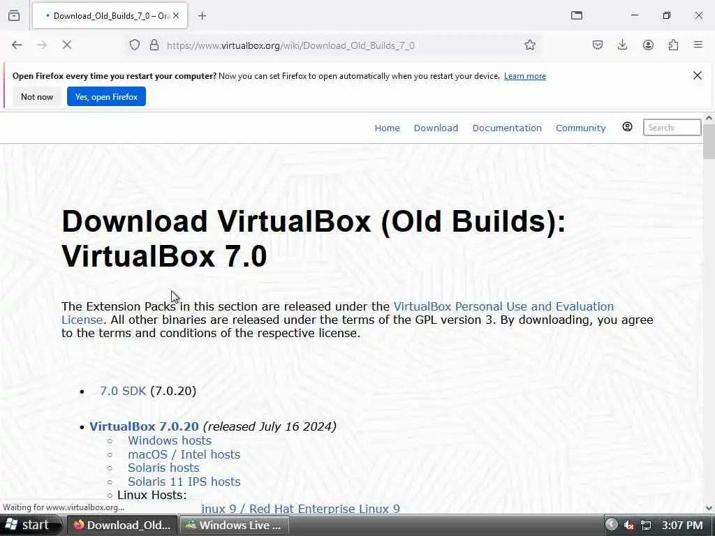This screenshot has height=536, width=715.
Task: Download the Solaris 11 IPS hosts build
Action: coord(184,482)
